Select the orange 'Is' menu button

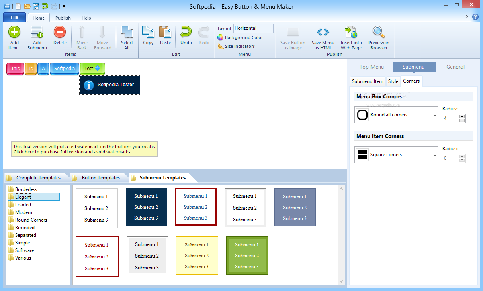[x=31, y=69]
